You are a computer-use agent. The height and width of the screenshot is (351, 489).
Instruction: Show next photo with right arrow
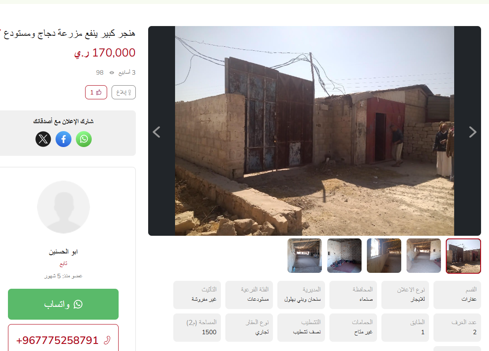coord(473,132)
